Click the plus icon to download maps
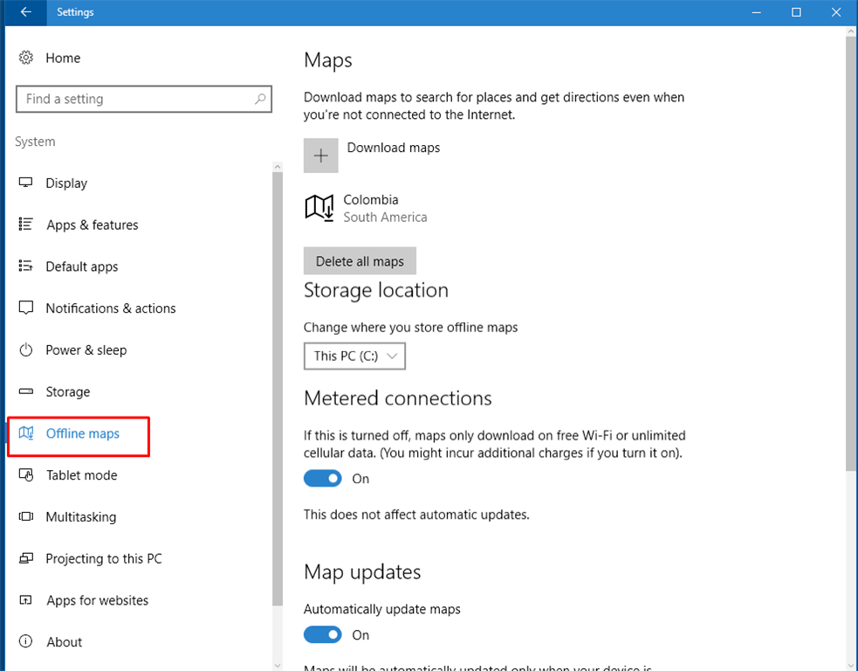858x671 pixels. tap(320, 156)
